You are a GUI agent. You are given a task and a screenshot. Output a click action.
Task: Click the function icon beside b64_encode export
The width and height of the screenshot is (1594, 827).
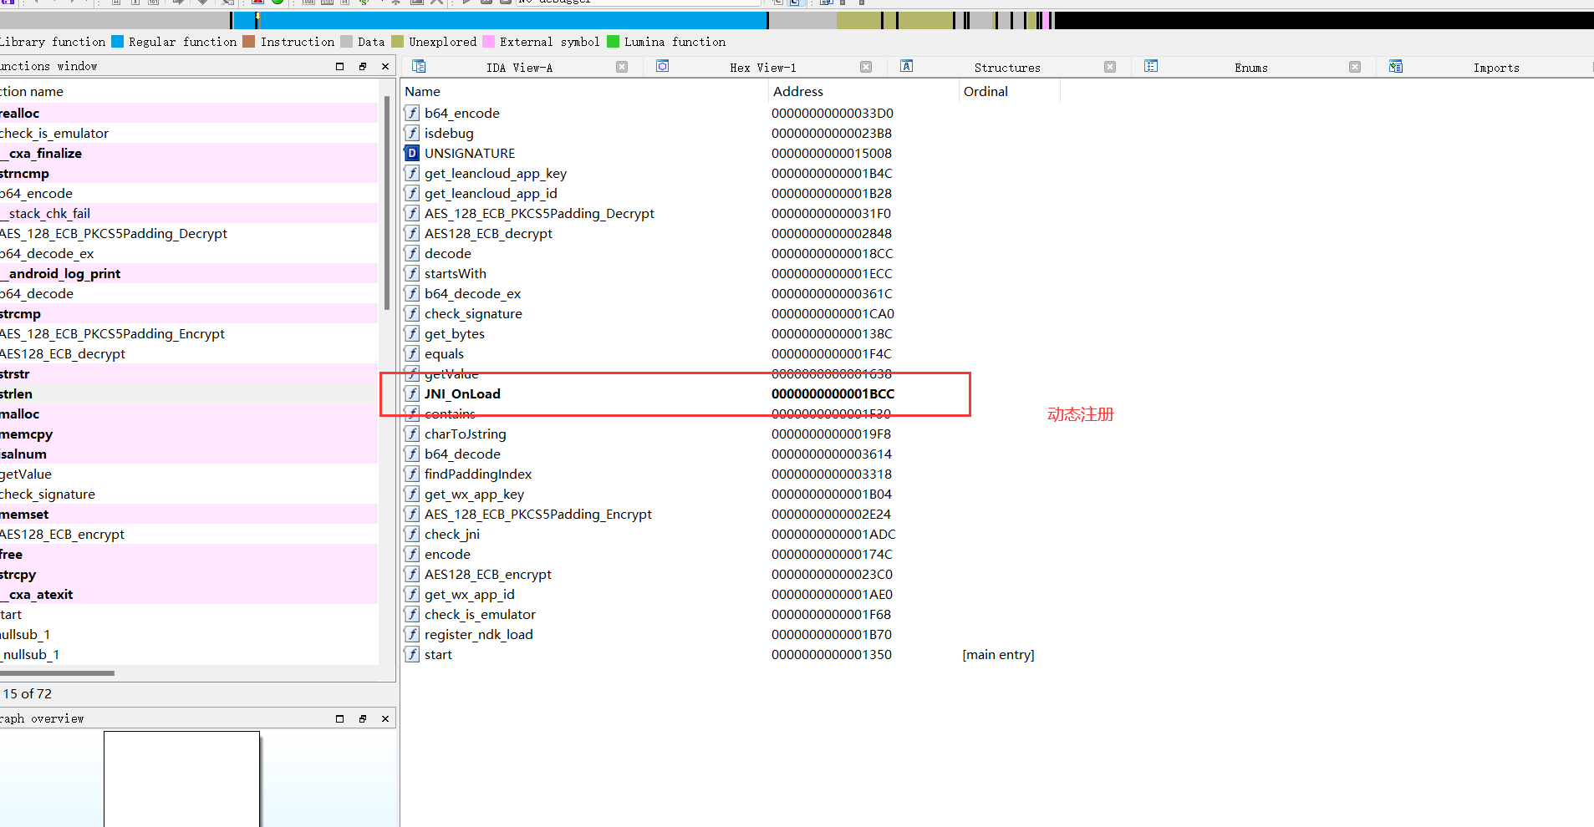pos(412,113)
